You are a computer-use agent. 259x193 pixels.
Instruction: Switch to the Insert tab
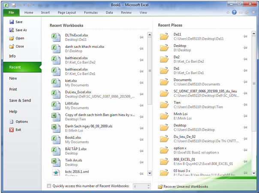[45, 12]
